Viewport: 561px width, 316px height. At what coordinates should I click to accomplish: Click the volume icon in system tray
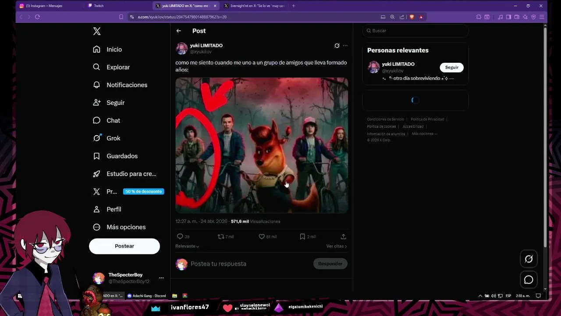[494, 296]
